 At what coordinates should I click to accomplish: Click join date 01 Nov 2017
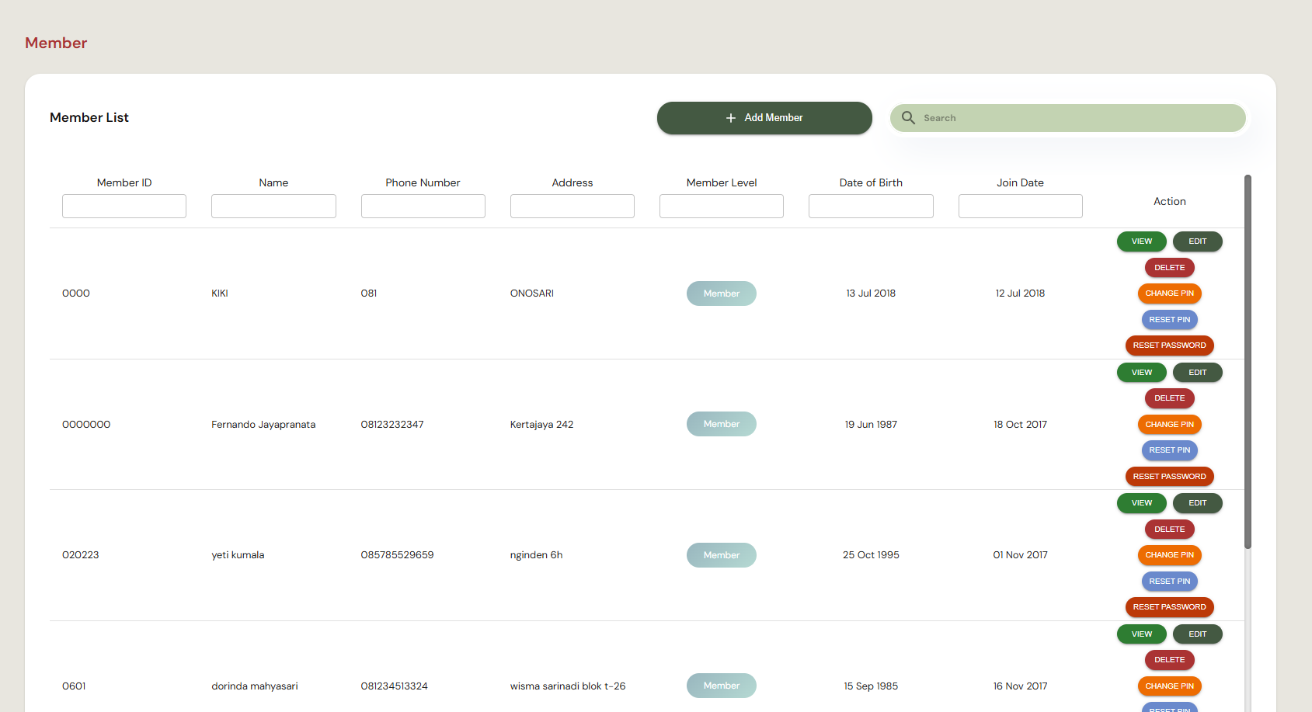click(x=1021, y=555)
